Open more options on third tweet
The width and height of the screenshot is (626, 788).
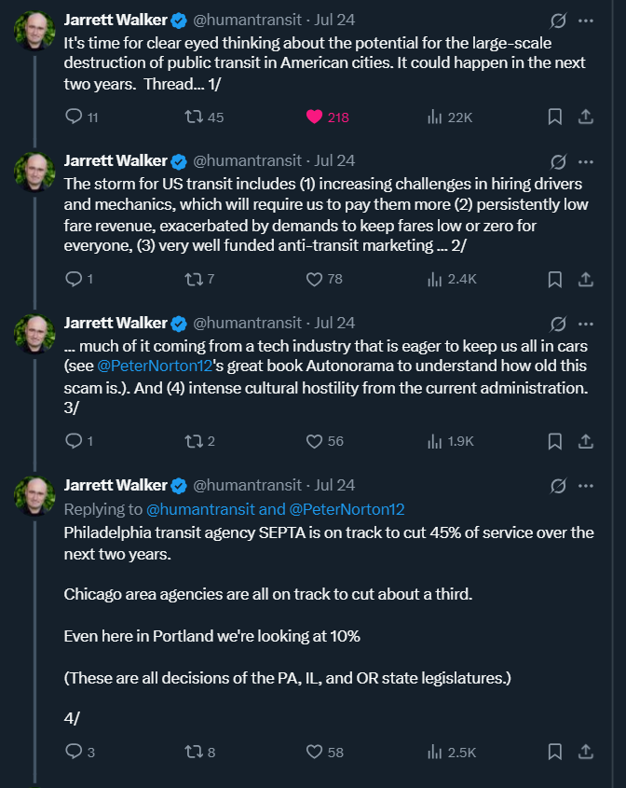point(586,324)
